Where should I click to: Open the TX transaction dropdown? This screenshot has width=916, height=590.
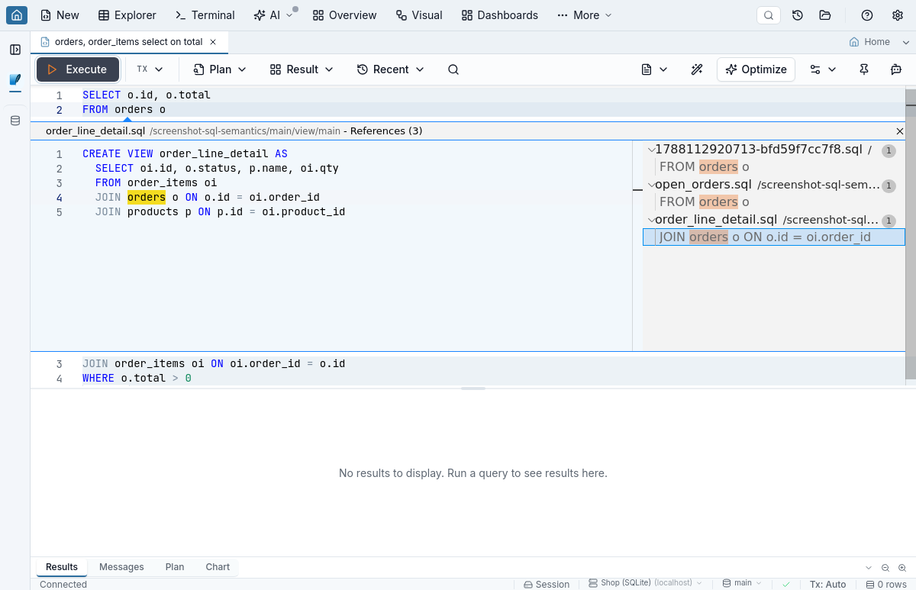(x=150, y=69)
